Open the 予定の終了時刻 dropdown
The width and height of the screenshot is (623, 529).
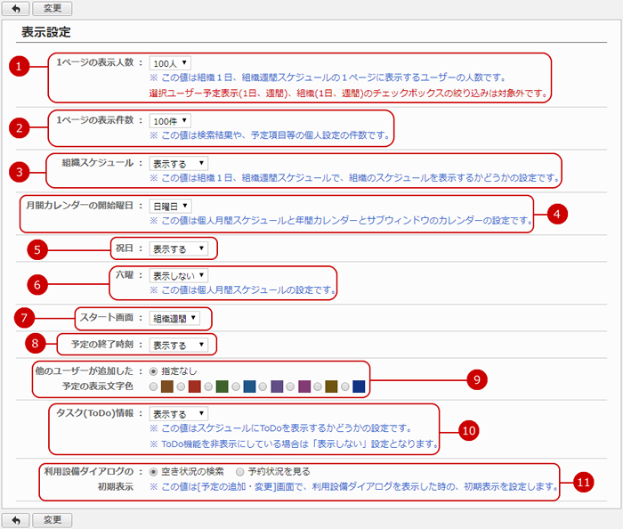tap(178, 345)
